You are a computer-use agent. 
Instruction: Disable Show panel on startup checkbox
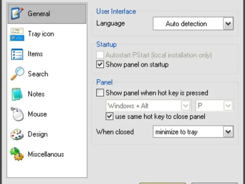(x=100, y=65)
